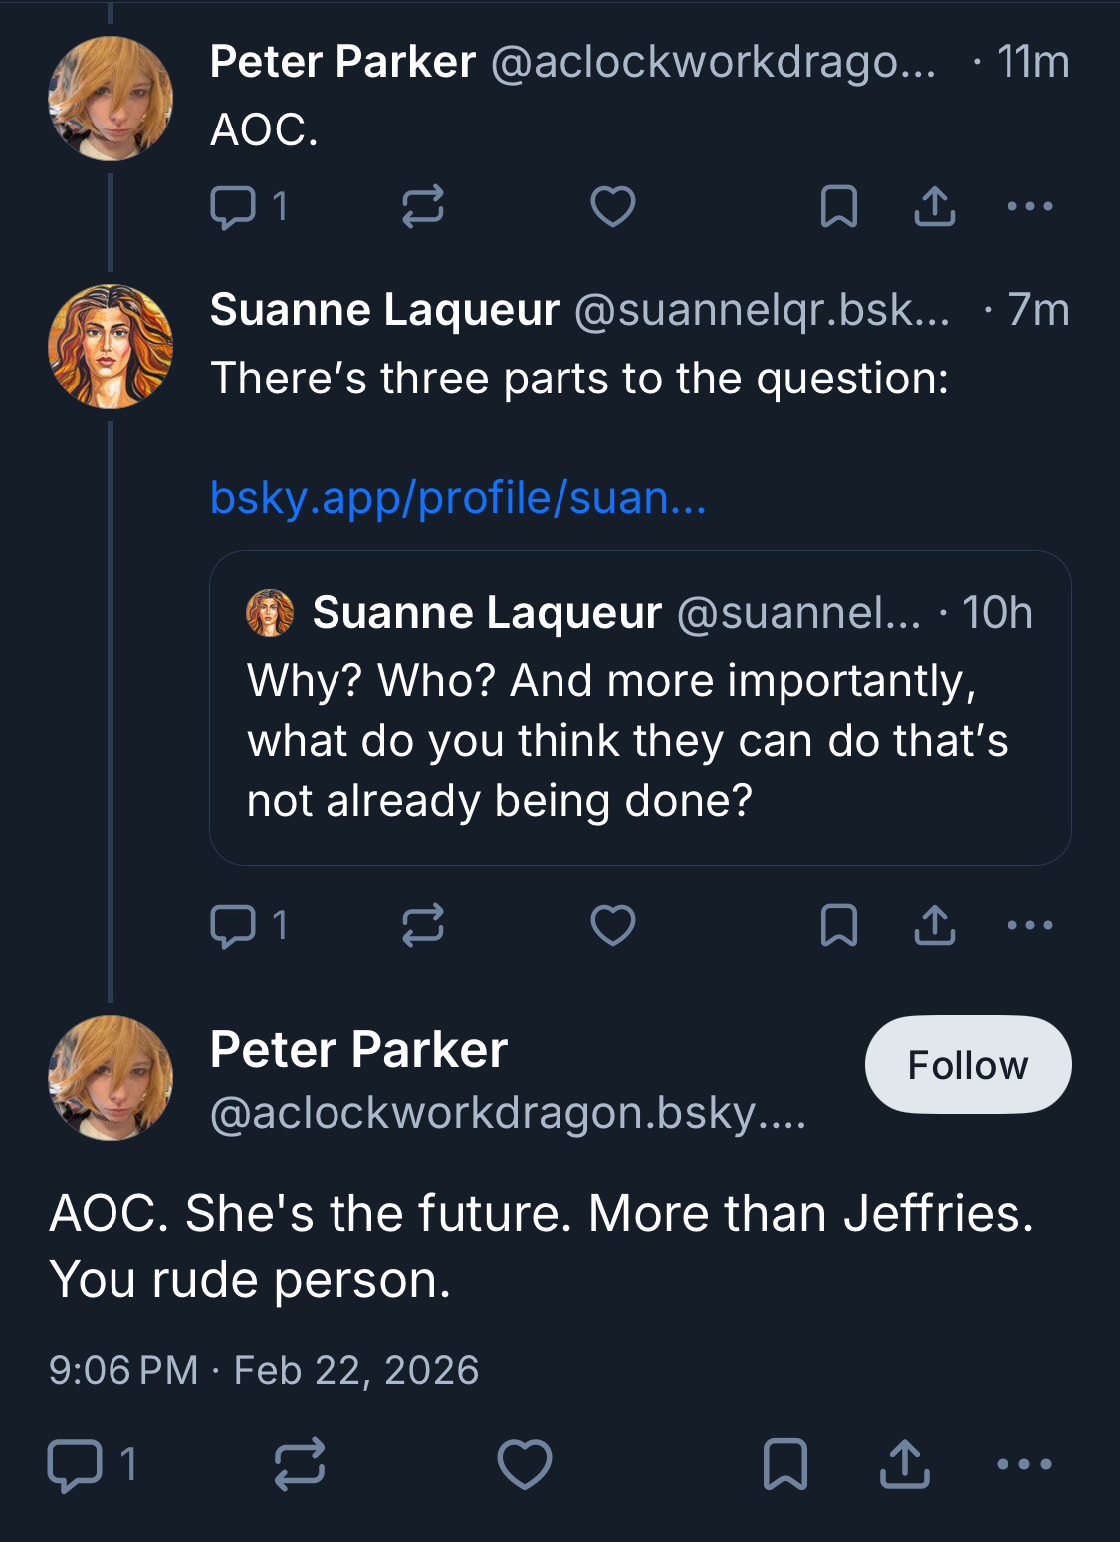Bookmark Peter Parker's first "AOC." post
Screen dimensions: 1120x1542
tap(838, 207)
